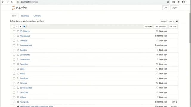Click the folder icon beside Pictures

coord(18,83)
